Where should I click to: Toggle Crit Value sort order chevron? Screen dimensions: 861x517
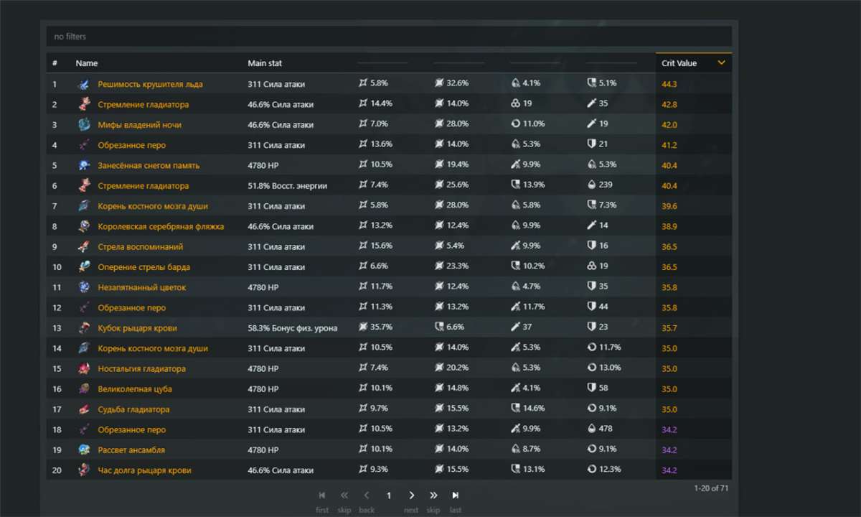721,63
